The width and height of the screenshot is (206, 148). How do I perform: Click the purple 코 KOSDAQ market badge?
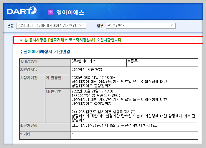[50, 12]
